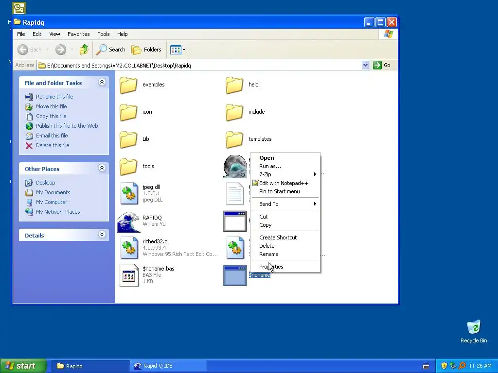Open the Edit menu
The height and width of the screenshot is (373, 498).
tap(37, 34)
